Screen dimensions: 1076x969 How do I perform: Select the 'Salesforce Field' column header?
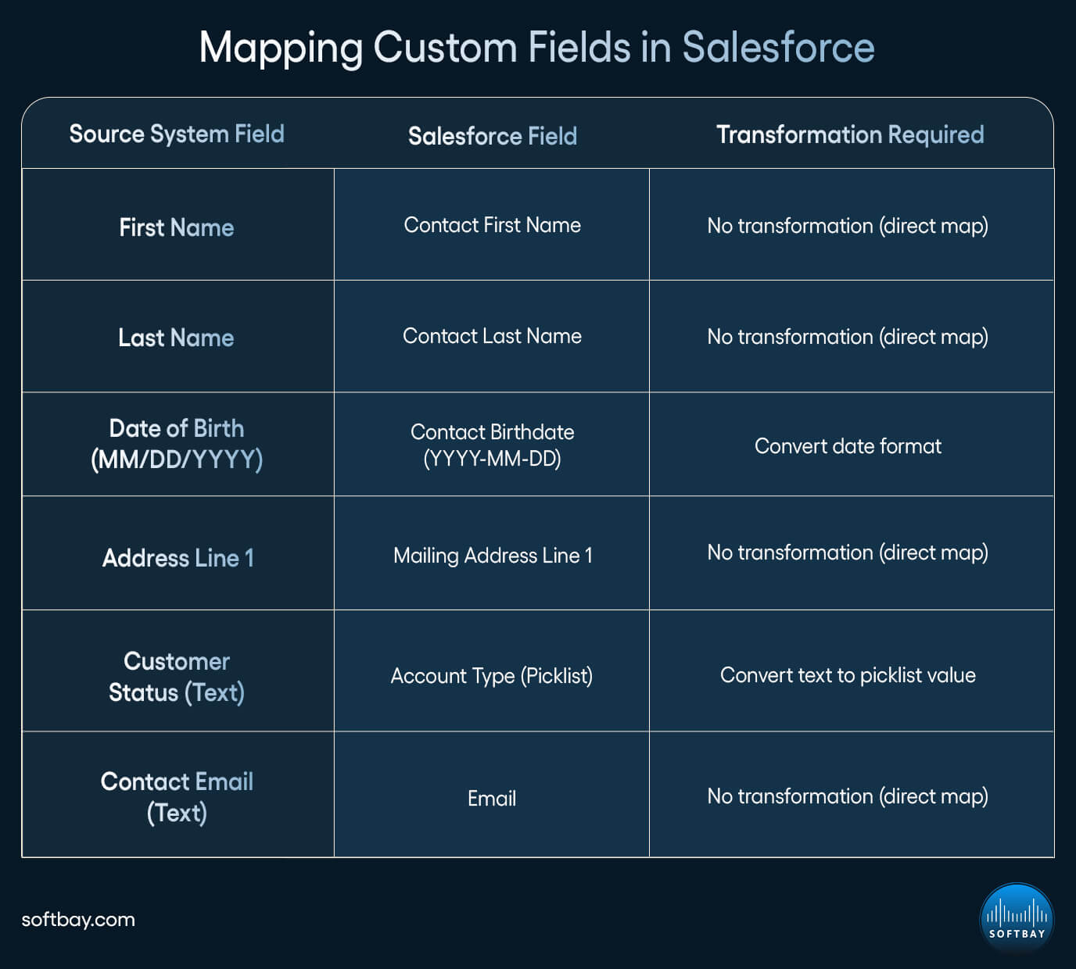pyautogui.click(x=493, y=136)
